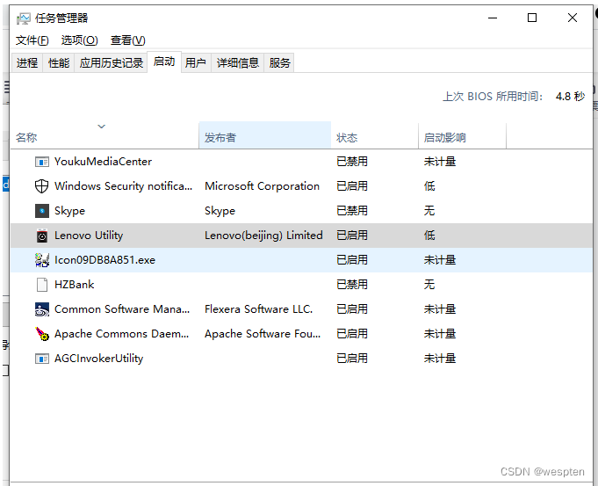Click 已禁用 status of HZBank
The width and height of the screenshot is (598, 486).
(352, 285)
